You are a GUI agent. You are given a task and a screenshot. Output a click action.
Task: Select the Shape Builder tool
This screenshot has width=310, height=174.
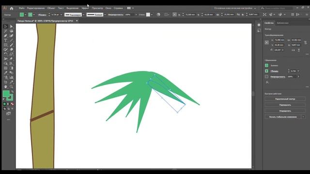[5, 63]
